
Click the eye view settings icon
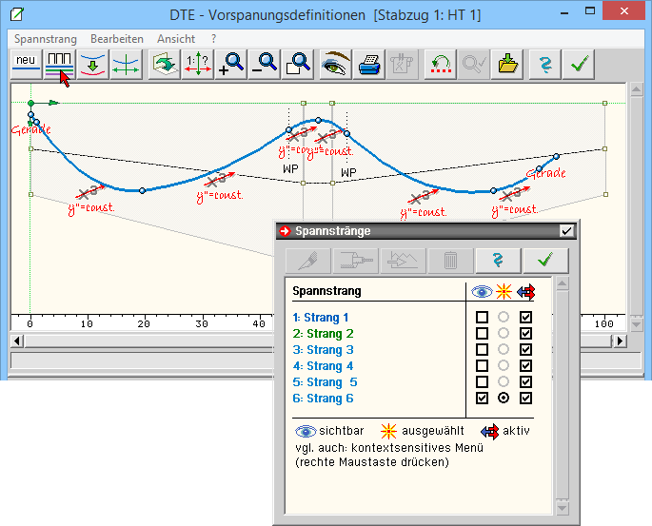[x=336, y=64]
